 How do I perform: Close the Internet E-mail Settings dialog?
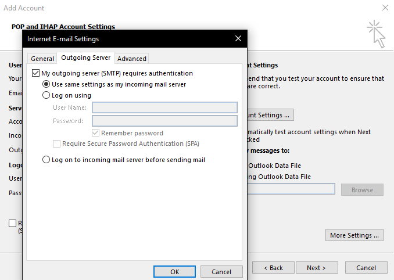pos(238,39)
